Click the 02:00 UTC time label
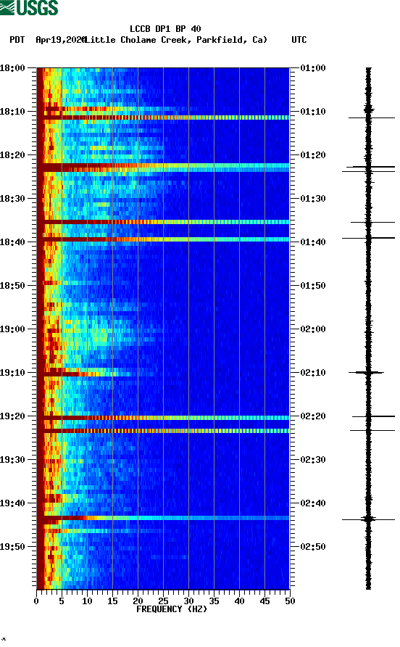This screenshot has width=400, height=647. 313,329
